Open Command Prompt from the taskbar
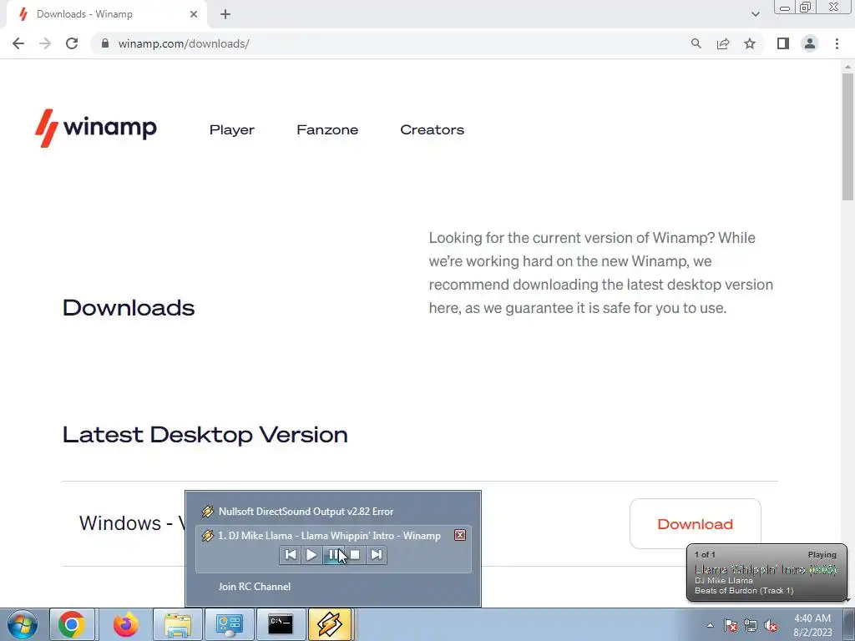The image size is (855, 641). coord(281,624)
